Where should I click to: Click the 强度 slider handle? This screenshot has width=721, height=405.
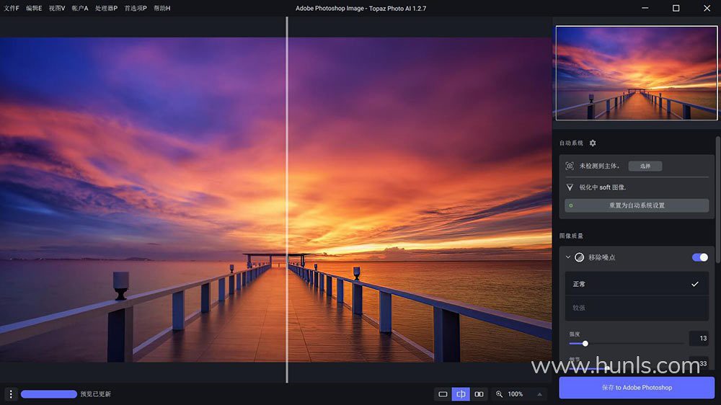585,344
